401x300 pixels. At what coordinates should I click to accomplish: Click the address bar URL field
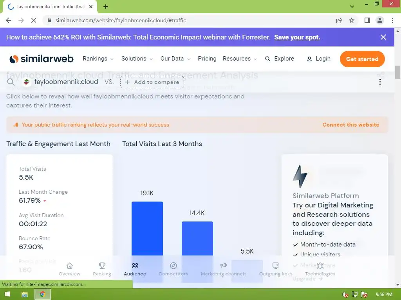tap(189, 20)
